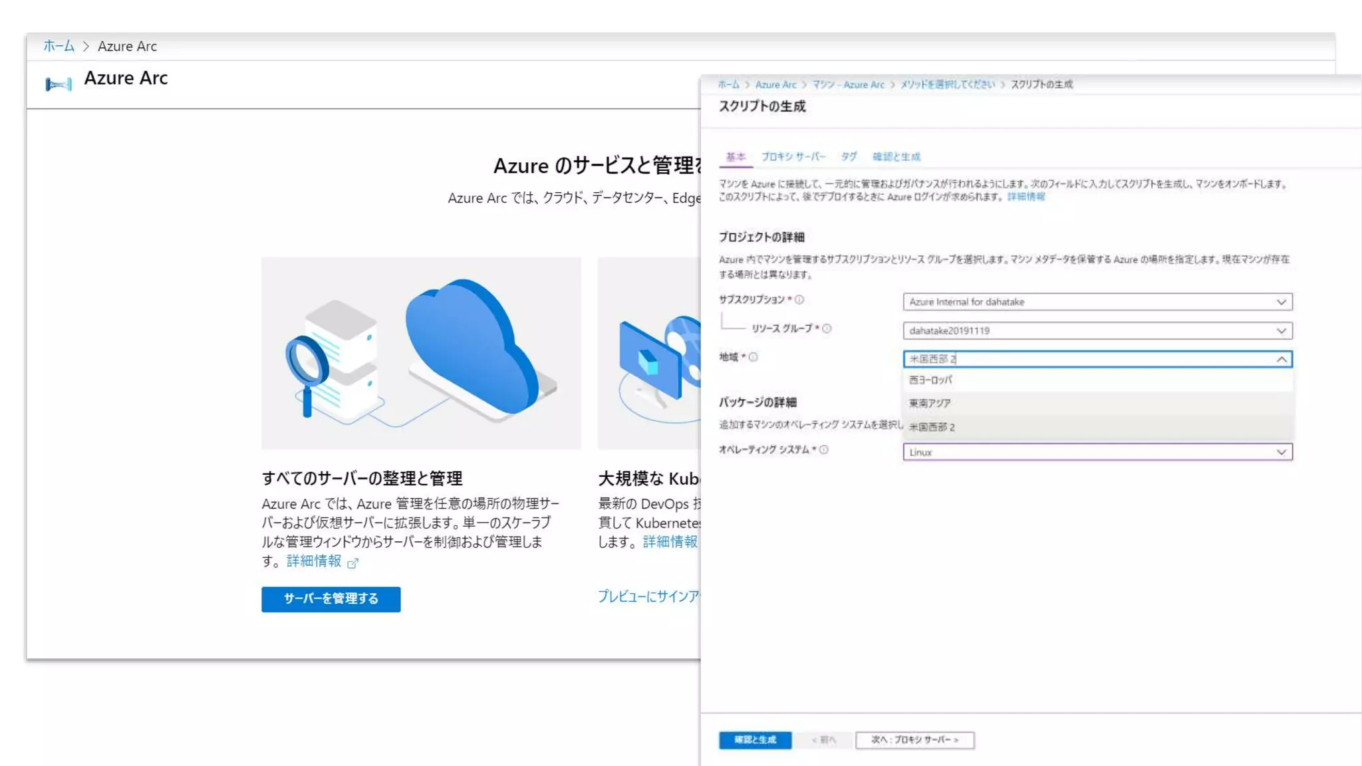This screenshot has width=1362, height=766.
Task: Click the サーバーを管理する button
Action: coord(331,599)
